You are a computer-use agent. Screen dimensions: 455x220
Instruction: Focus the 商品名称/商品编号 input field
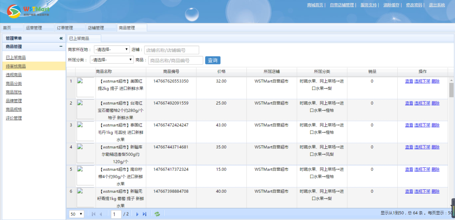coord(176,60)
